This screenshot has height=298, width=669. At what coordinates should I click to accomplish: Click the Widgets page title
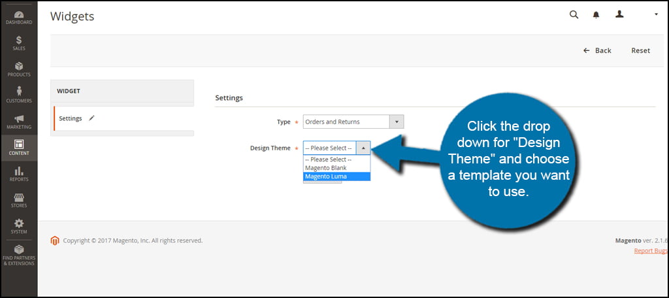[72, 16]
